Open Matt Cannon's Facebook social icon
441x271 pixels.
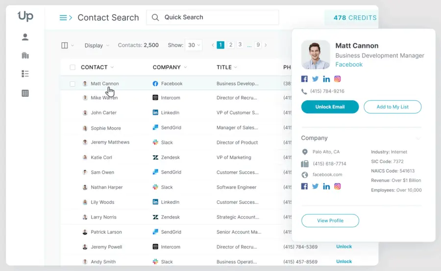304,79
